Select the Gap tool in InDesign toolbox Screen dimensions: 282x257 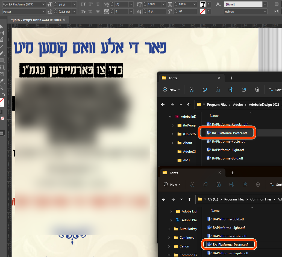2,33
